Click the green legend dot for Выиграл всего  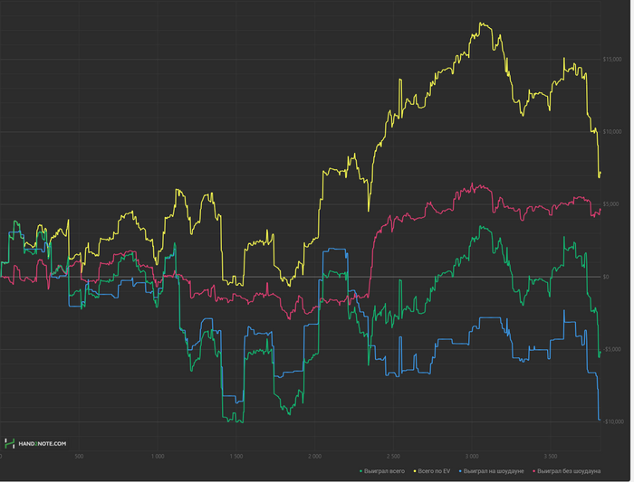click(361, 471)
